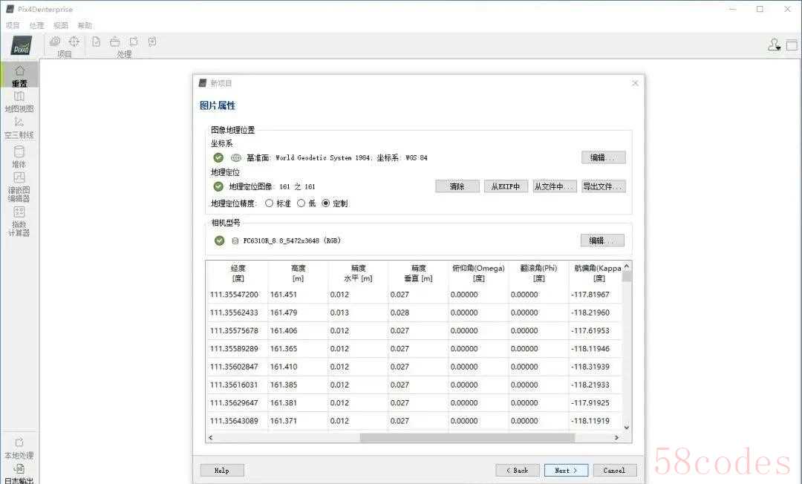Show the 日志输出 log output panel
The width and height of the screenshot is (802, 484).
pos(19,474)
